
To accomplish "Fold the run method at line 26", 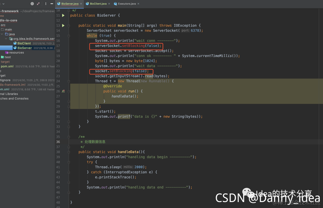I will pos(69,91).
